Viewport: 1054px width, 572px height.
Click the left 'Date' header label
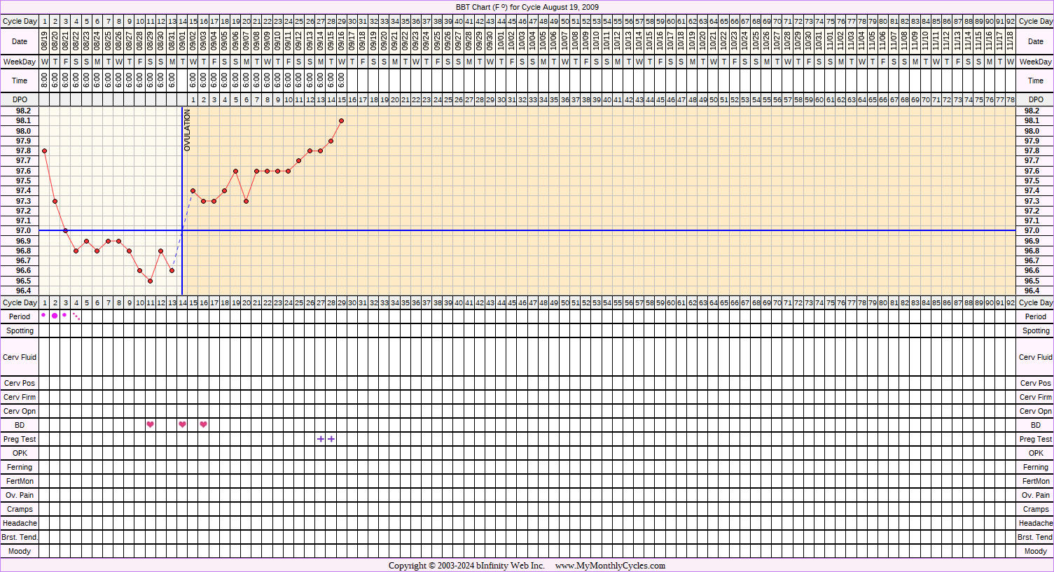coord(20,41)
